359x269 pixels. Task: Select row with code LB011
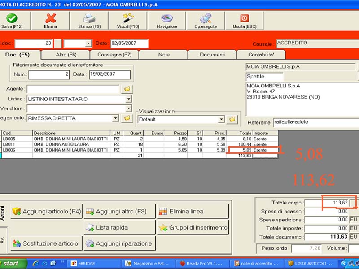pos(139,144)
